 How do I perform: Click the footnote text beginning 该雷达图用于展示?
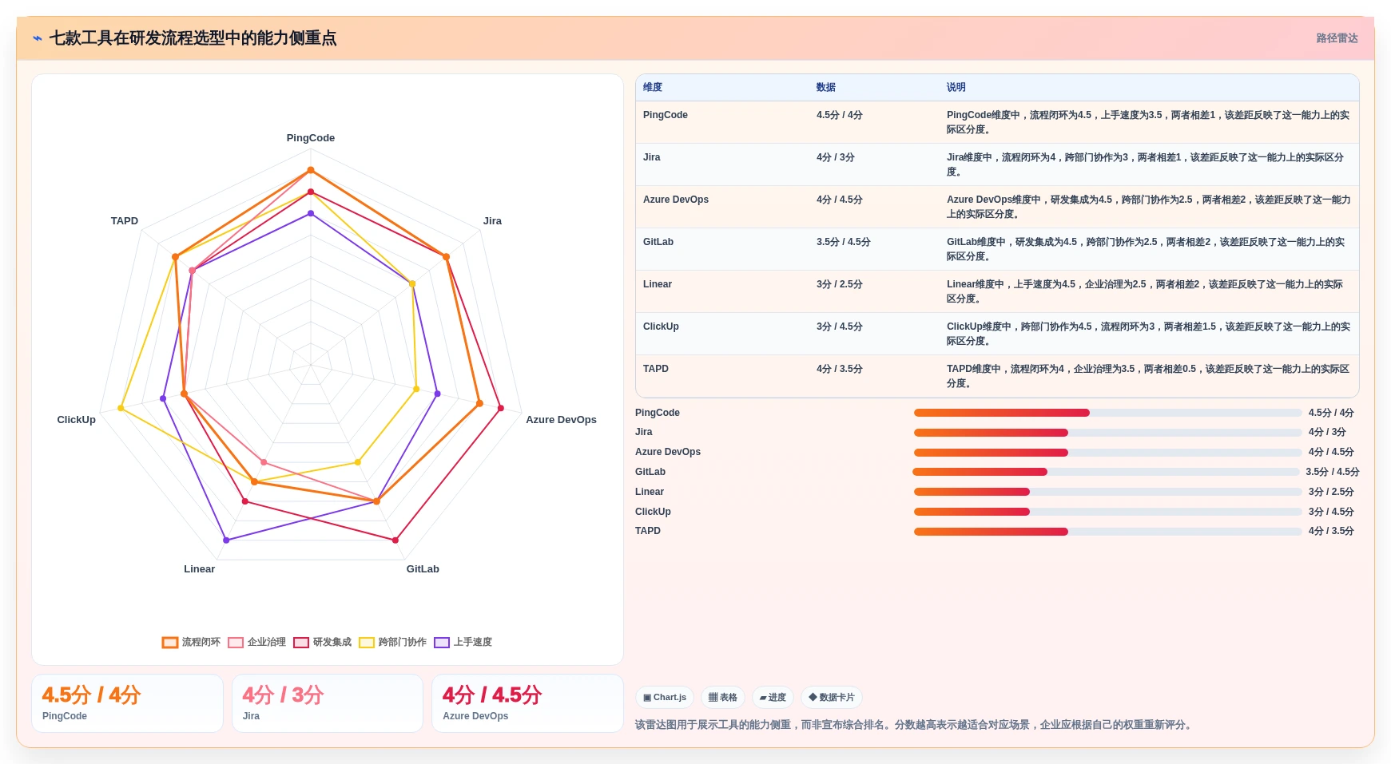[x=915, y=725]
